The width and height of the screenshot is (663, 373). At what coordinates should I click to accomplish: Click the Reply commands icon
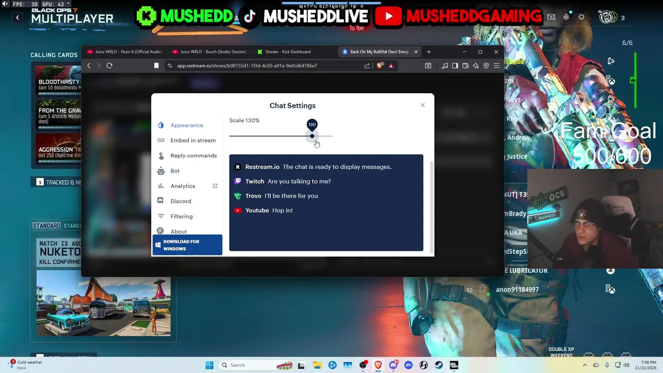pyautogui.click(x=161, y=155)
